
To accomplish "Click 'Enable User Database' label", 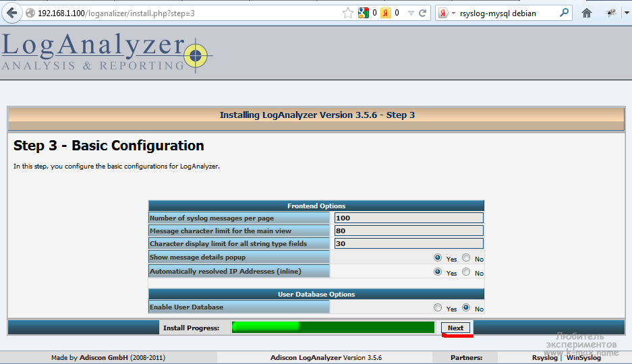I will coord(186,307).
